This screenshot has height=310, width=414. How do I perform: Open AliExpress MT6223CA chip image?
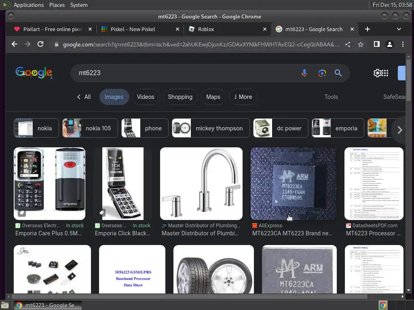pos(294,184)
